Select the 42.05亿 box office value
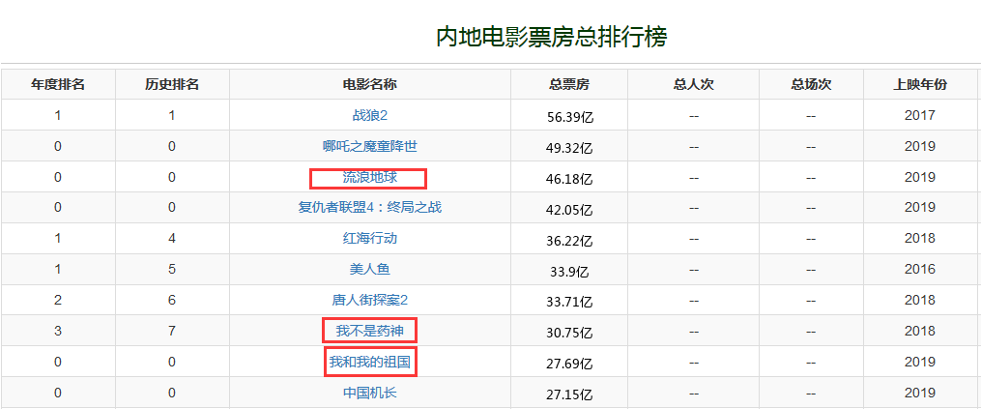The height and width of the screenshot is (409, 981). pyautogui.click(x=569, y=210)
